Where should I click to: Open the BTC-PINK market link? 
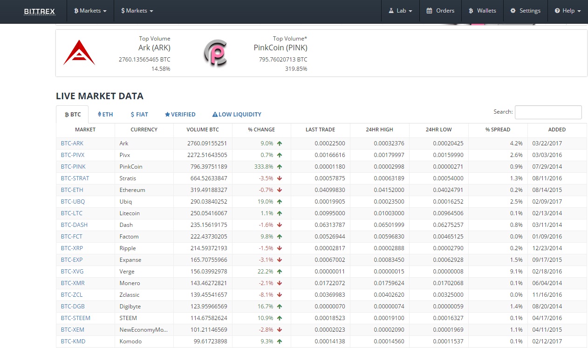pos(73,167)
